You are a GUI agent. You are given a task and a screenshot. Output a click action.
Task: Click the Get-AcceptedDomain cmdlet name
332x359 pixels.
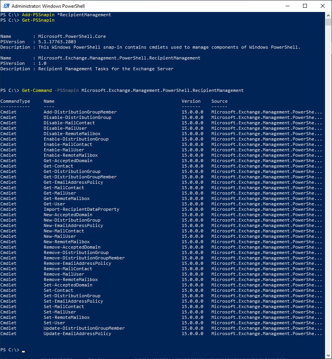pos(68,161)
